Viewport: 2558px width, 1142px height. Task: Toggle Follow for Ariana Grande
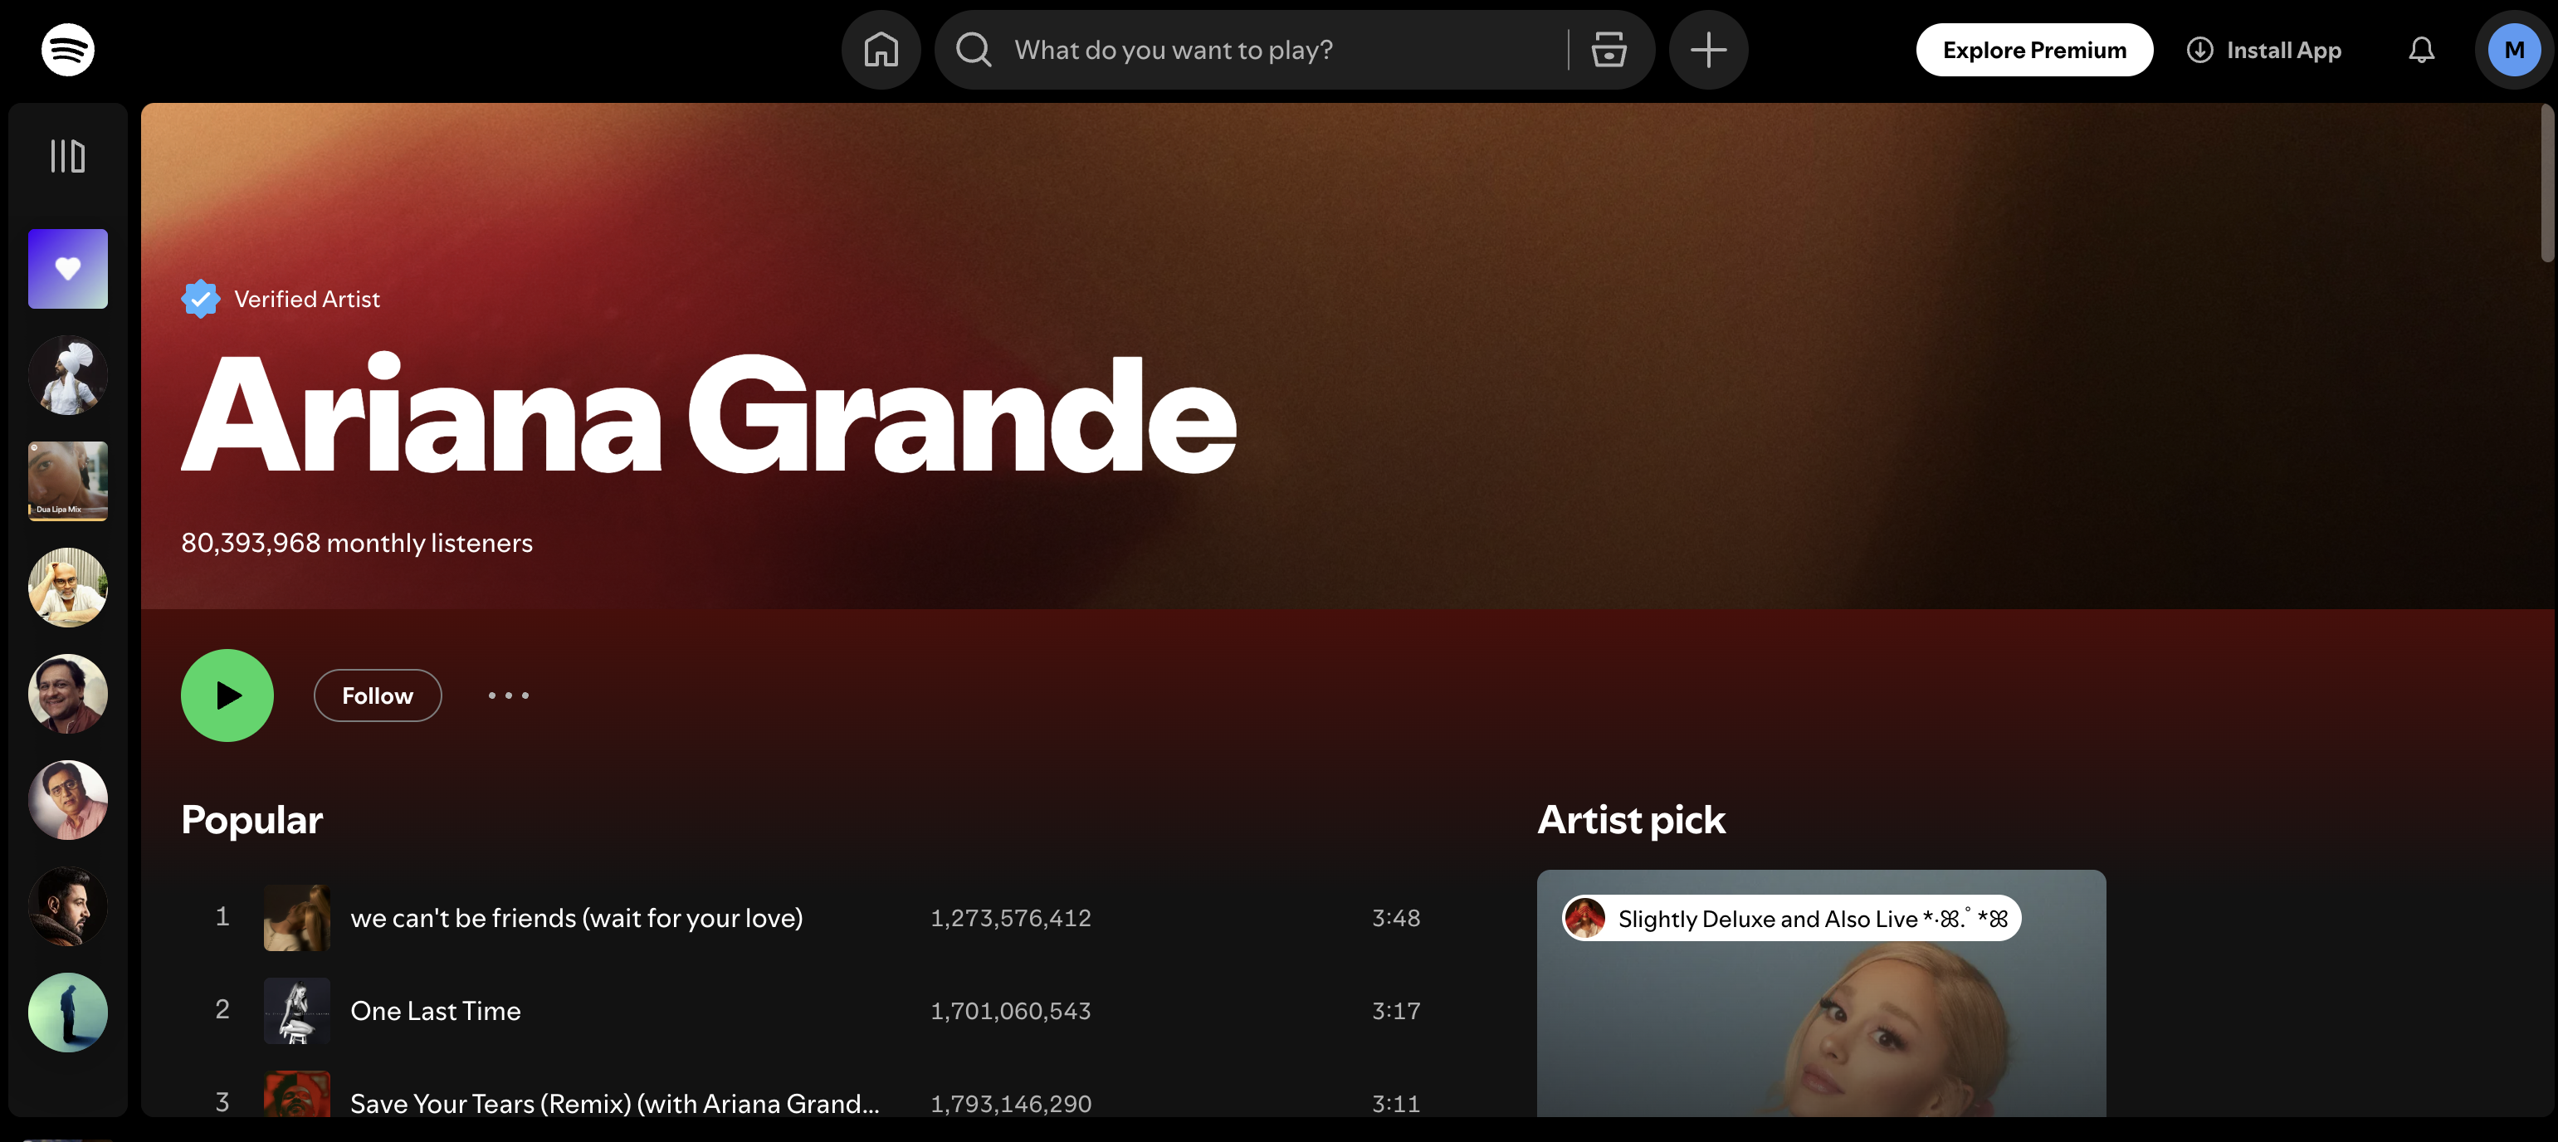pyautogui.click(x=378, y=695)
